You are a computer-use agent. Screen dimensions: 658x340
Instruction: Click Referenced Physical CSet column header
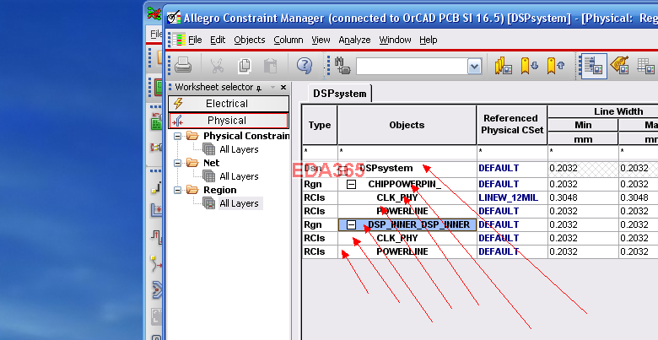click(512, 124)
